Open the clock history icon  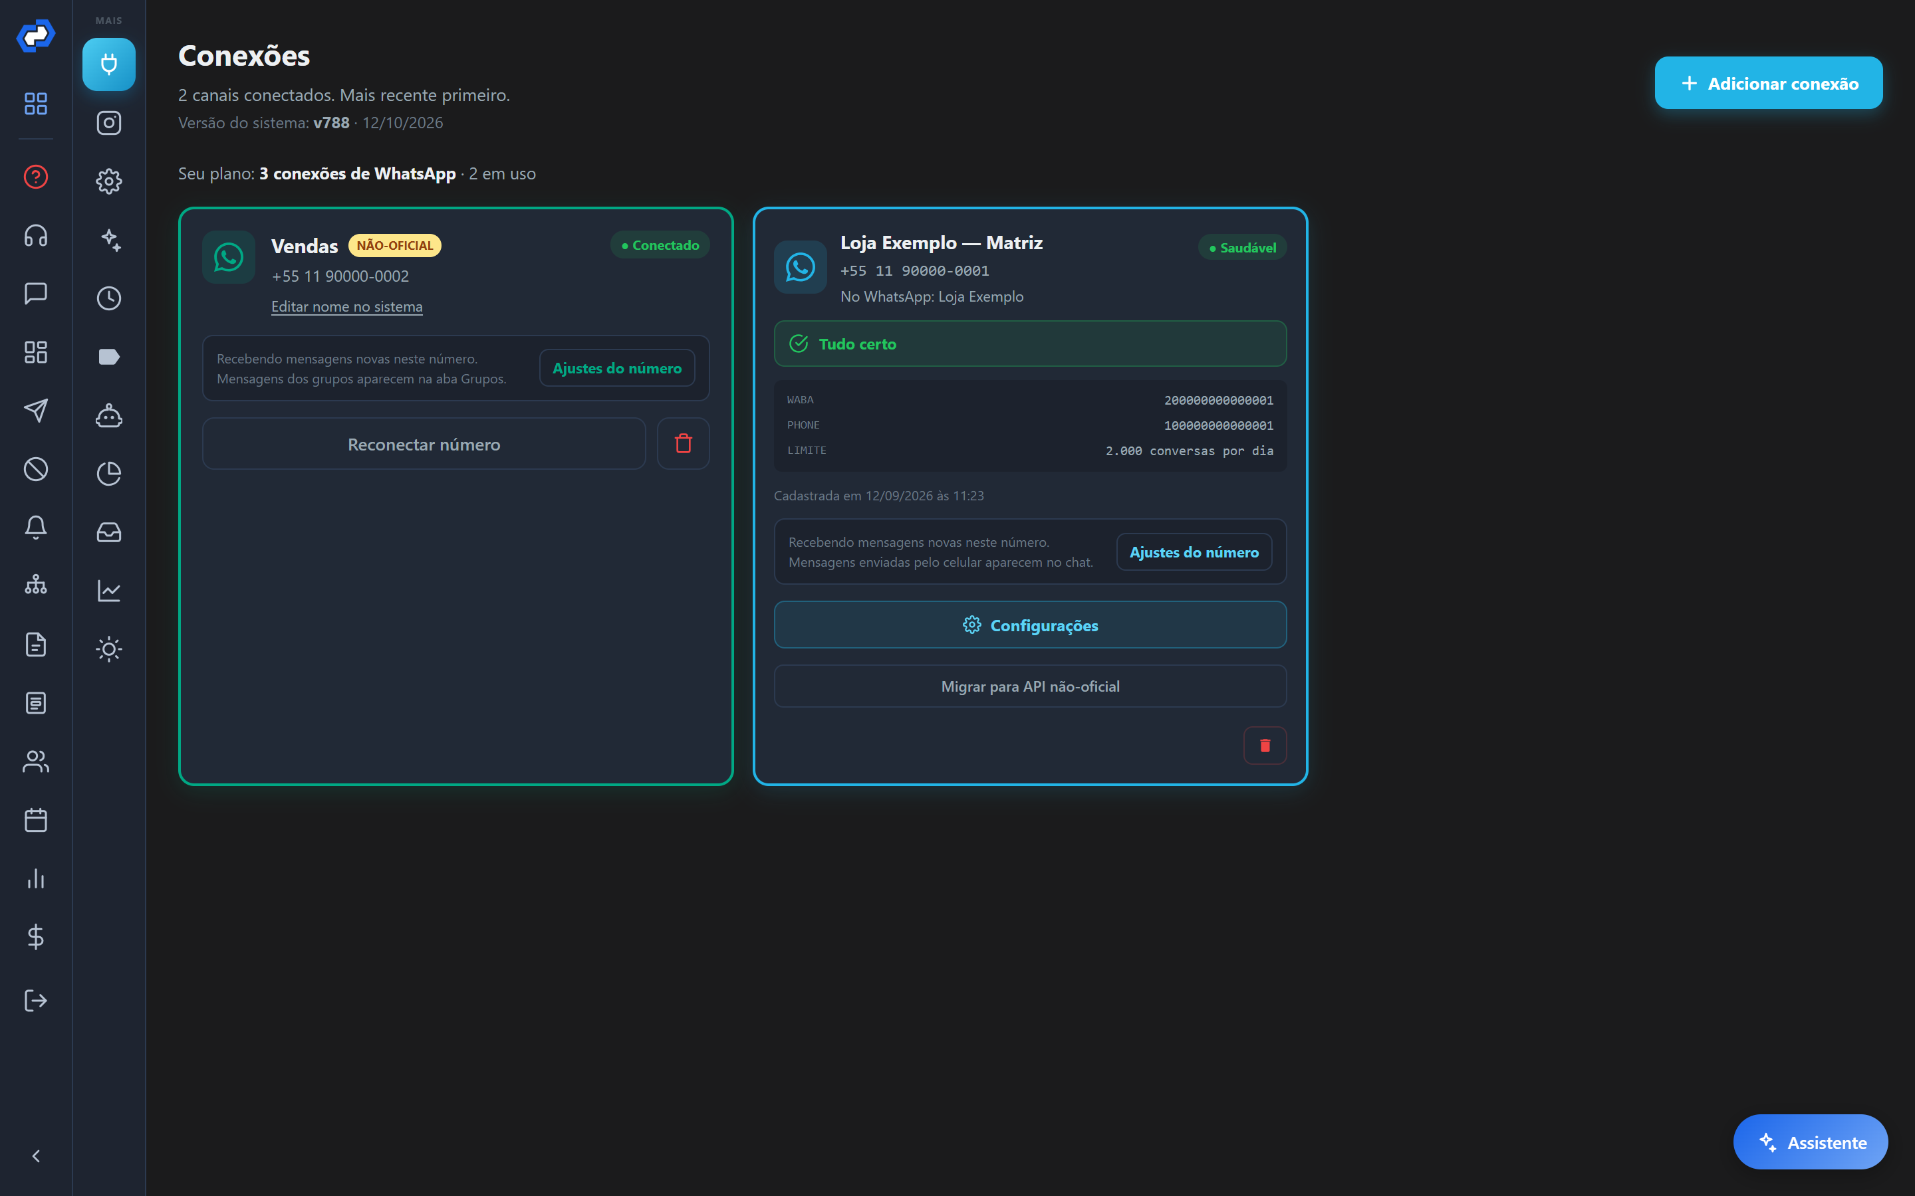pyautogui.click(x=108, y=298)
